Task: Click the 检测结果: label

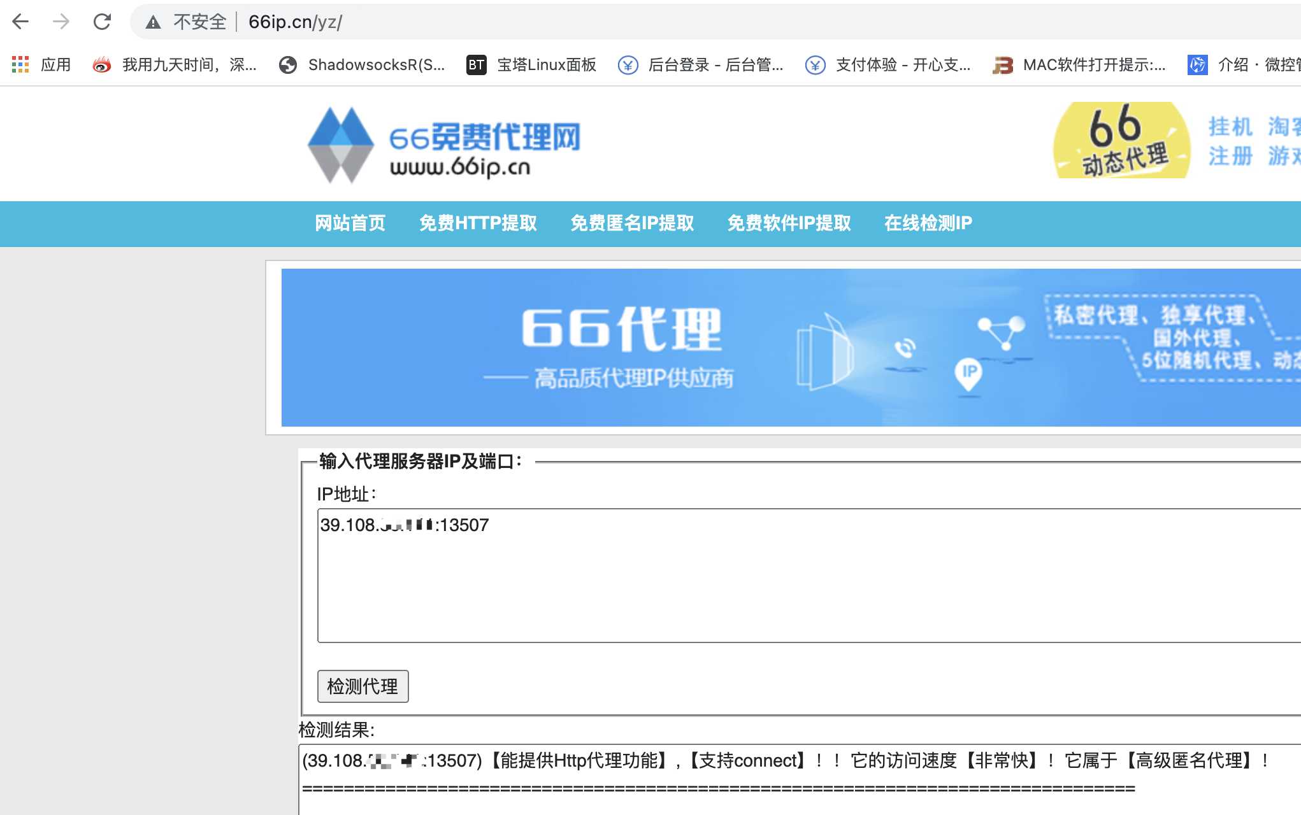Action: [x=336, y=730]
